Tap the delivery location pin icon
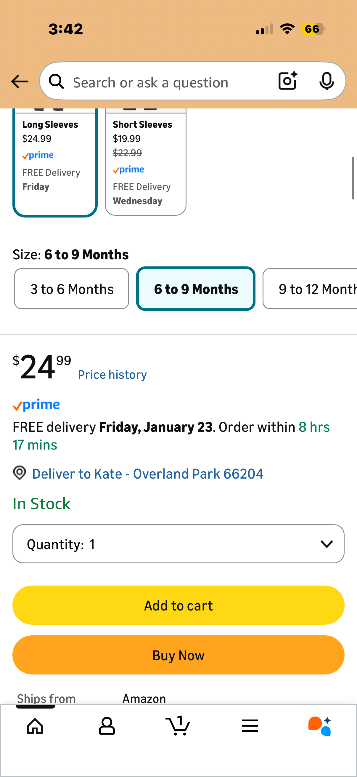Screen dimensions: 357x777 tap(20, 473)
